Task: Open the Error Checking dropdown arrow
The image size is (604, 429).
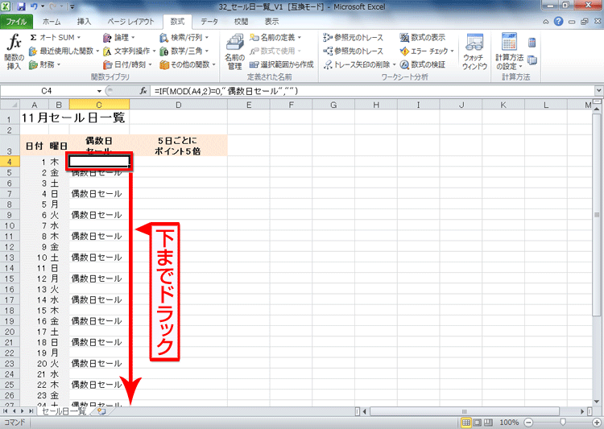Action: coord(453,52)
